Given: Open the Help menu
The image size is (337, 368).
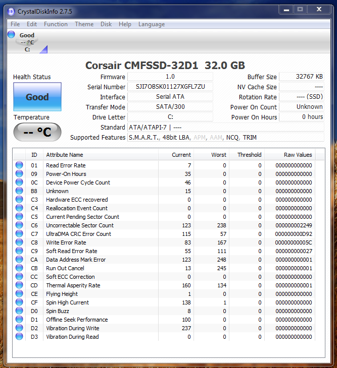Looking at the screenshot, I should (125, 24).
